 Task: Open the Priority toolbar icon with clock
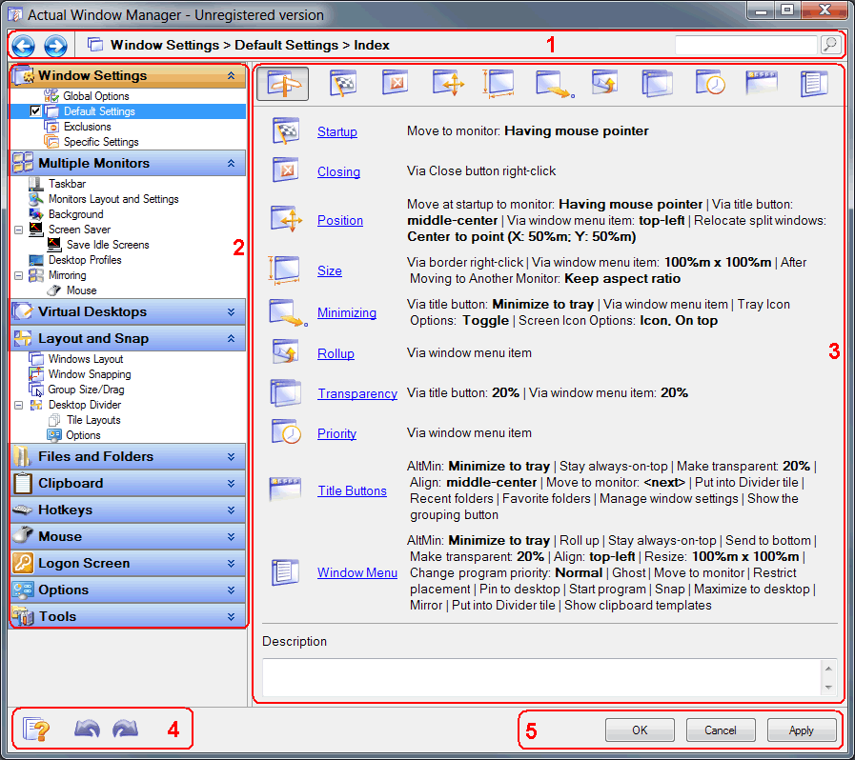point(710,83)
